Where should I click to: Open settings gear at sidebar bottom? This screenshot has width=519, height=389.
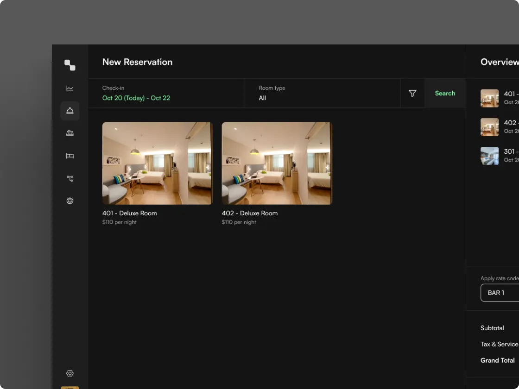70,373
